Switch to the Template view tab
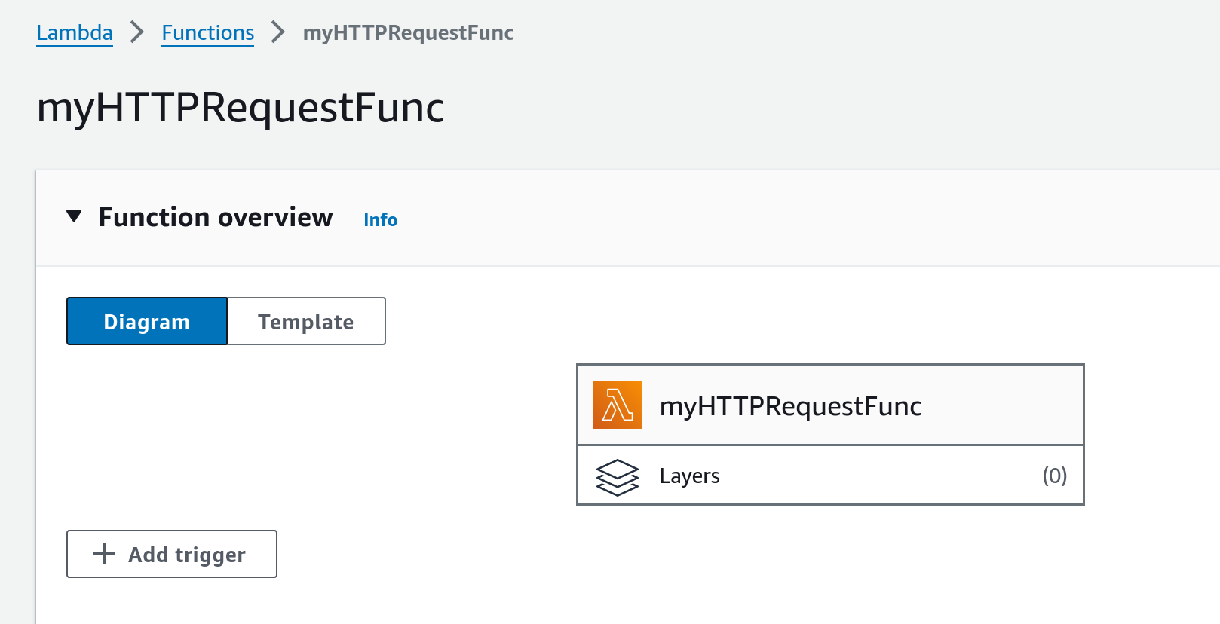Viewport: 1220px width, 624px height. click(305, 322)
